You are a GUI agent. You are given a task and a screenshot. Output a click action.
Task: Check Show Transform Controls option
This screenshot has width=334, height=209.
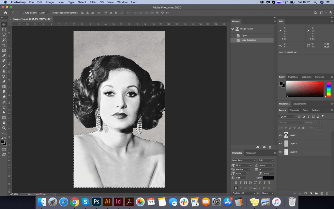click(52, 13)
